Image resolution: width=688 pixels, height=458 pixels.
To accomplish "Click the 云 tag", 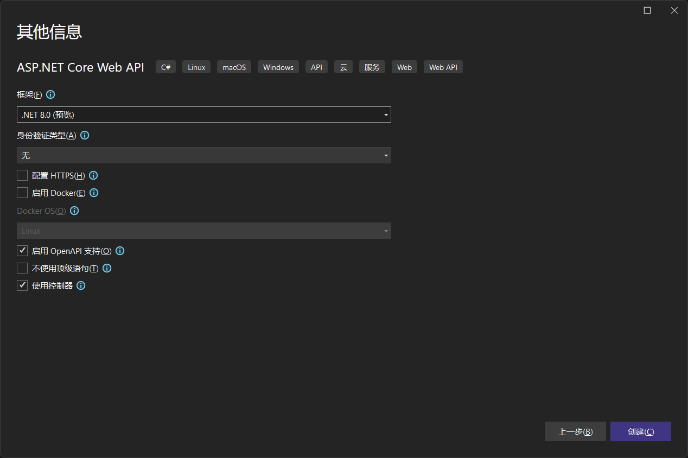I will click(x=343, y=67).
